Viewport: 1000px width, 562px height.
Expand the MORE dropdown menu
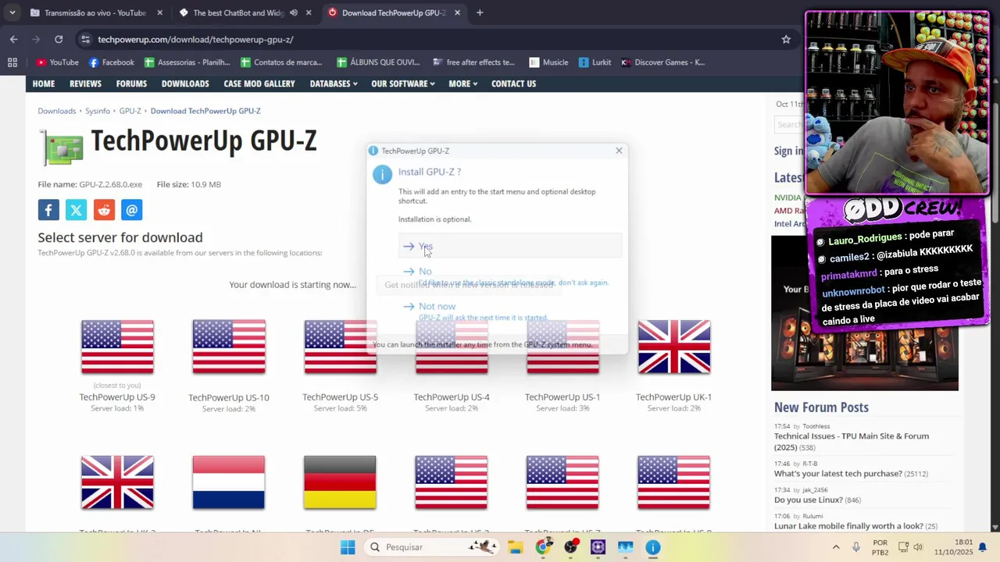[462, 84]
